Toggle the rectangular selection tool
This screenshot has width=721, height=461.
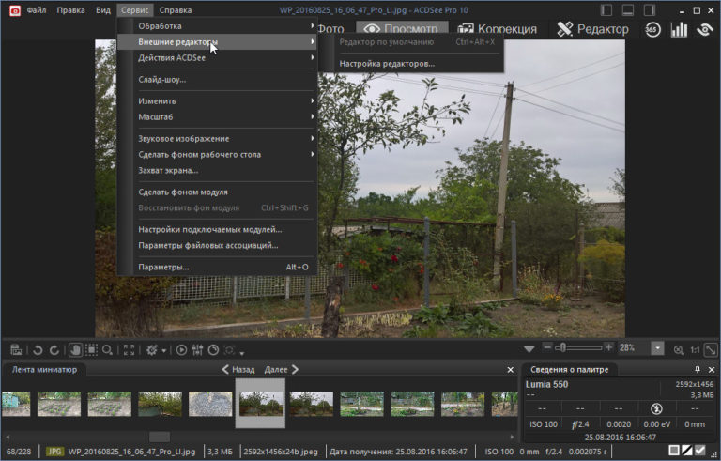pyautogui.click(x=91, y=349)
